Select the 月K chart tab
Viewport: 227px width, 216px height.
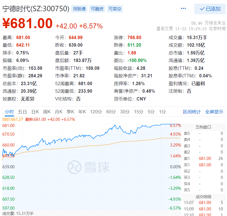click(59, 112)
